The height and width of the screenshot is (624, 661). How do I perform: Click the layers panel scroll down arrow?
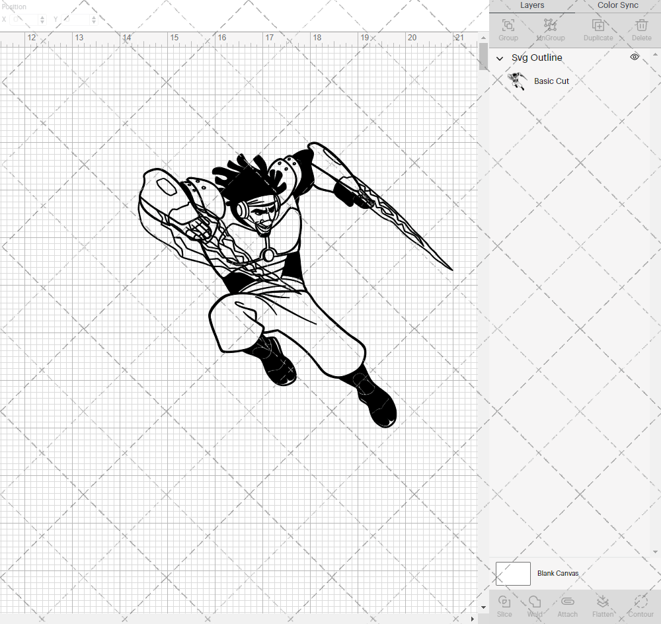click(654, 551)
